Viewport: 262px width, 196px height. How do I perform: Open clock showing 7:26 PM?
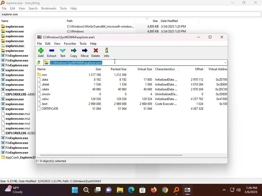click(251, 190)
